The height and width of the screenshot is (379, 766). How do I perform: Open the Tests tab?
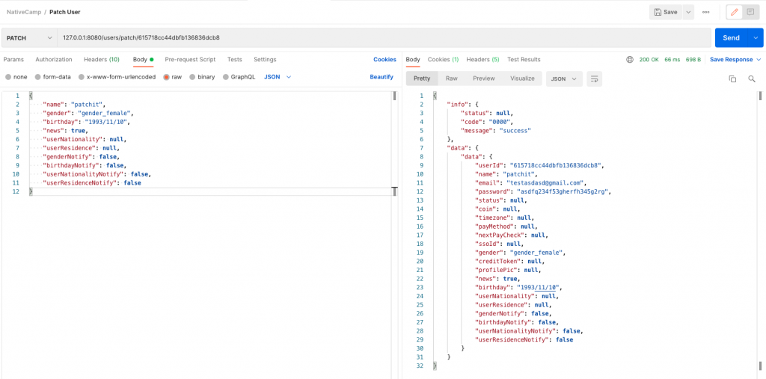point(234,60)
